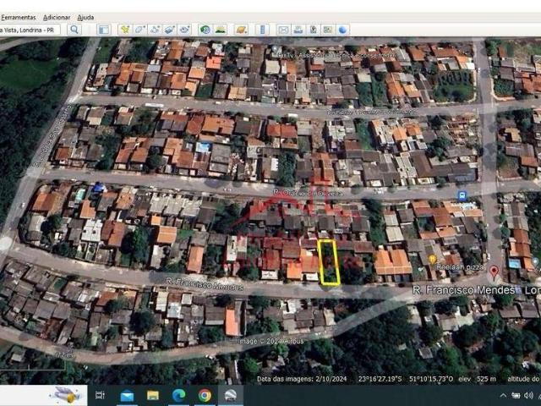Image resolution: width=541 pixels, height=406 pixels.
Task: Focus the search field containing Londrina - PR
Action: pos(30,30)
